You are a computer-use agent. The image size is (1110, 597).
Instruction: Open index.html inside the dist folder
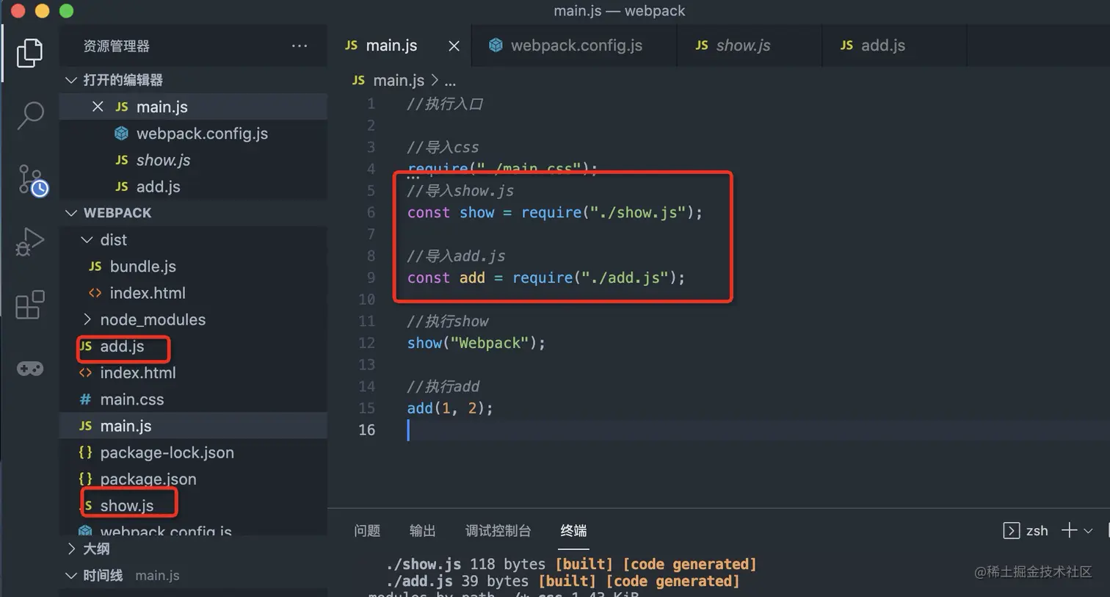[x=194, y=293]
